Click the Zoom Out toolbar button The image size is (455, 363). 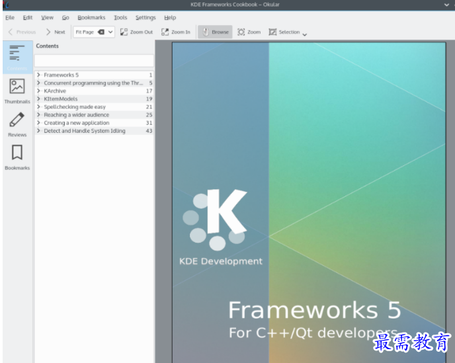click(x=136, y=32)
